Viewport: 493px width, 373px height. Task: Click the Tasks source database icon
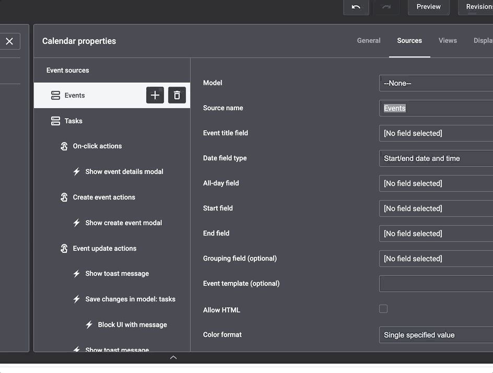[55, 121]
